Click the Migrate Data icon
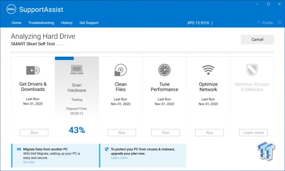This screenshot has width=285, height=171. click(x=19, y=149)
